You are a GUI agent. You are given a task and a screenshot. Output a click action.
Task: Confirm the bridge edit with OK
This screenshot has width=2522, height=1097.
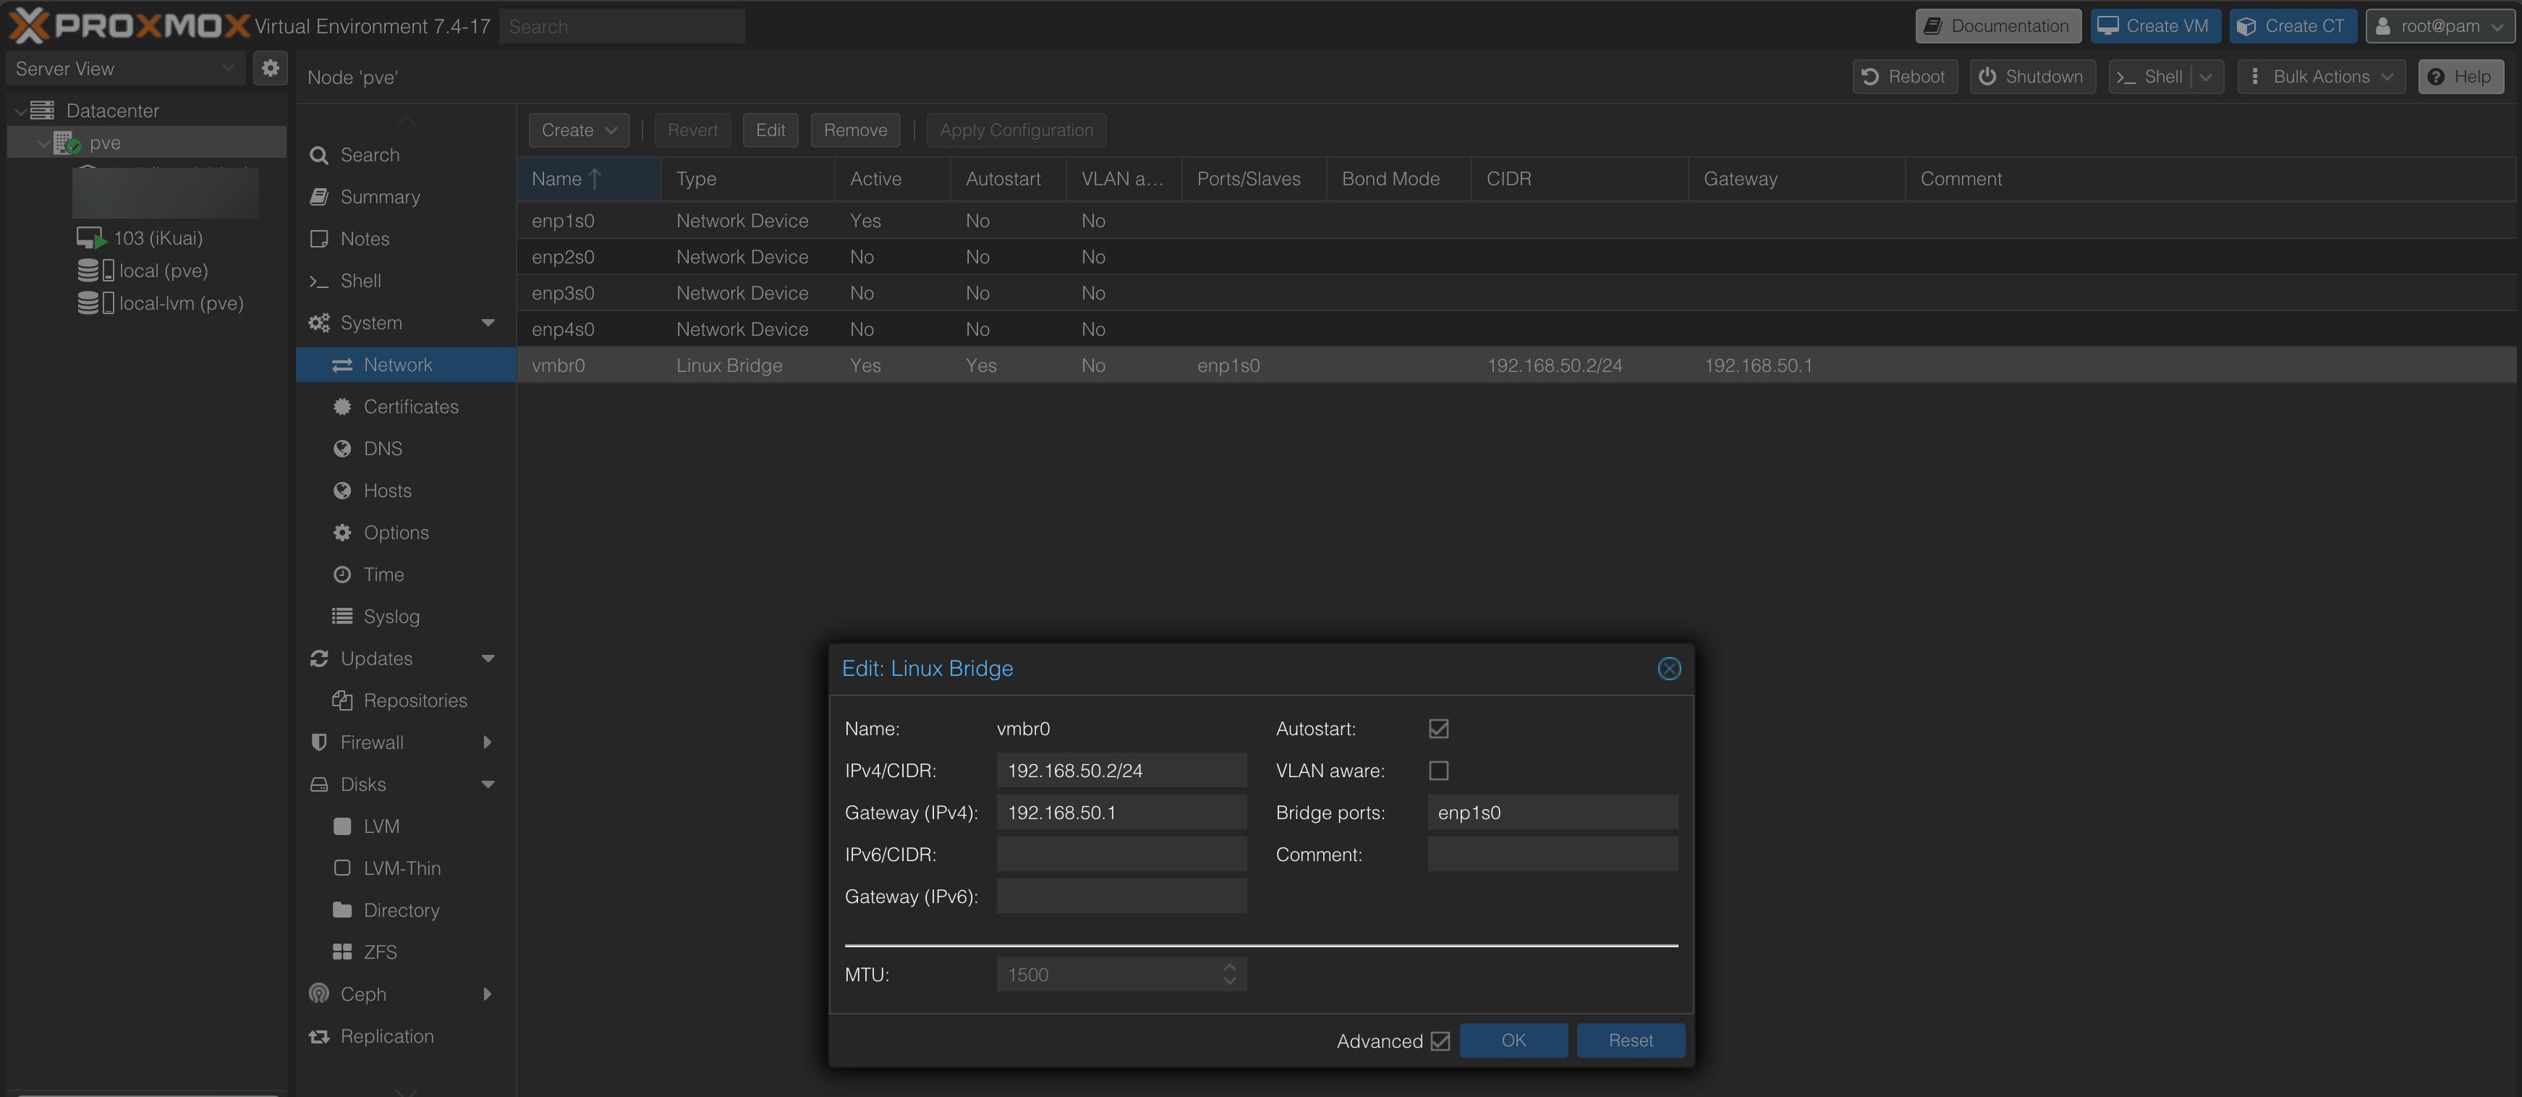coord(1513,1040)
